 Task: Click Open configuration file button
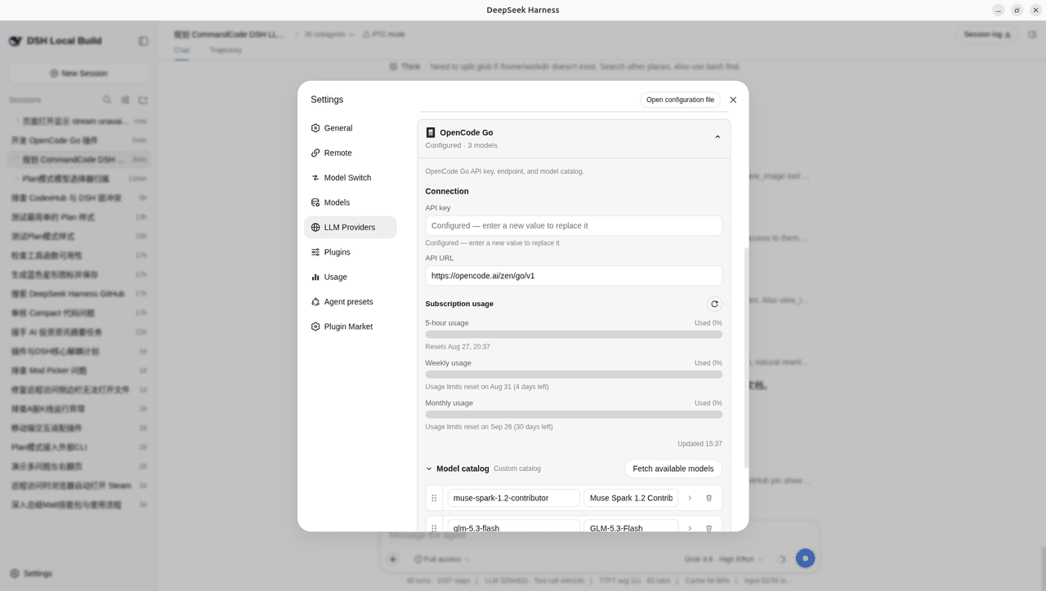coord(680,100)
